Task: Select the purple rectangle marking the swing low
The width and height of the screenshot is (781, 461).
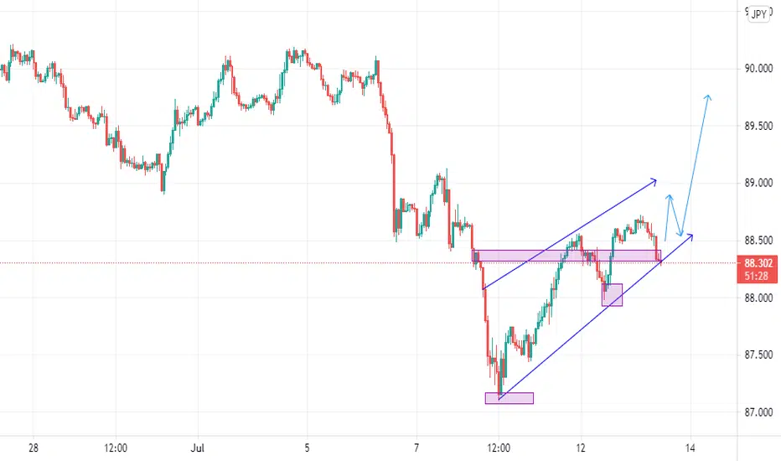Action: (509, 398)
